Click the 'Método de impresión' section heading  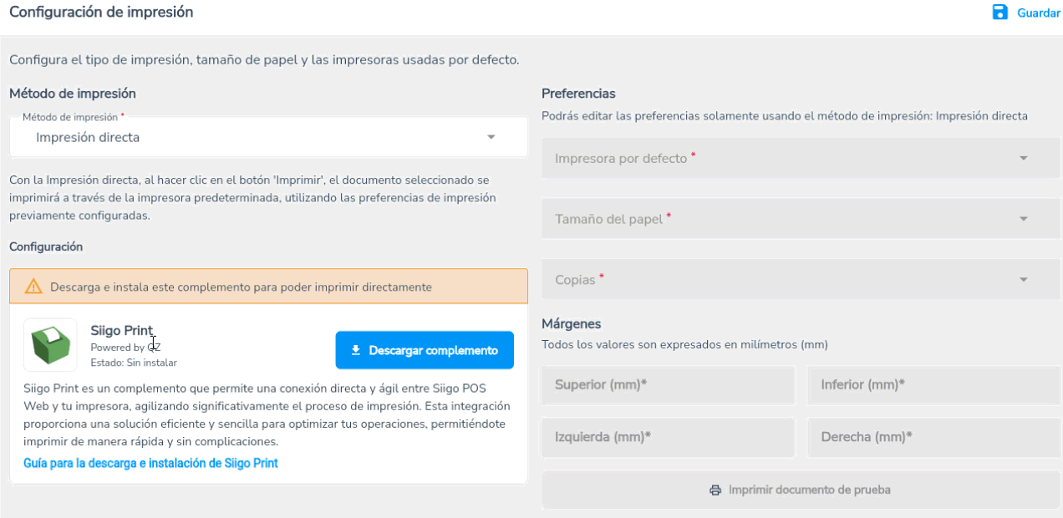[x=73, y=94]
